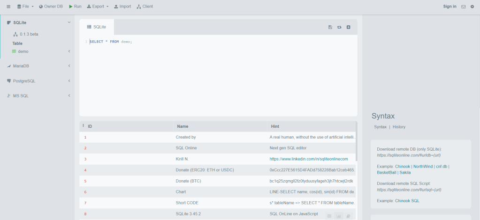Switch results to the chart view icon
The width and height of the screenshot is (480, 220).
click(338, 216)
